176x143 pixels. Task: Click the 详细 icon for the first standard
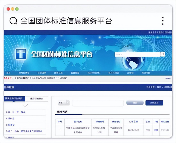coord(156,130)
